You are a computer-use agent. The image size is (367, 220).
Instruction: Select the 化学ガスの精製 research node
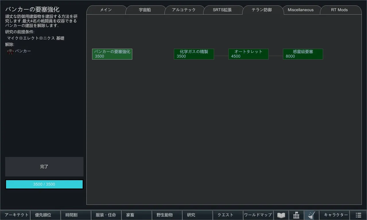(x=194, y=54)
